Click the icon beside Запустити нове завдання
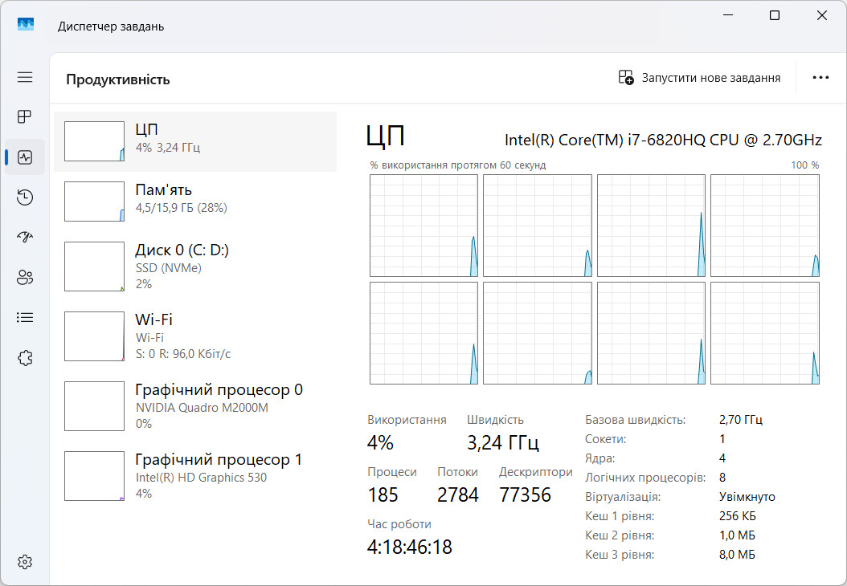The image size is (847, 586). (626, 77)
